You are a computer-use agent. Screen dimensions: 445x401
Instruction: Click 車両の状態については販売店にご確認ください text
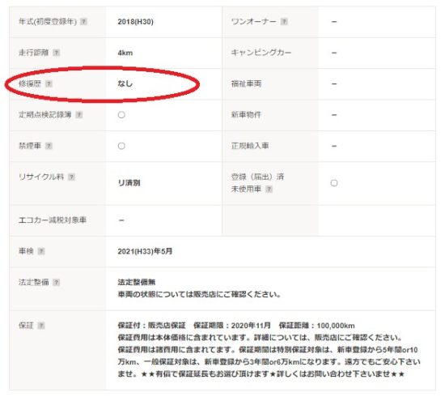pos(199,294)
